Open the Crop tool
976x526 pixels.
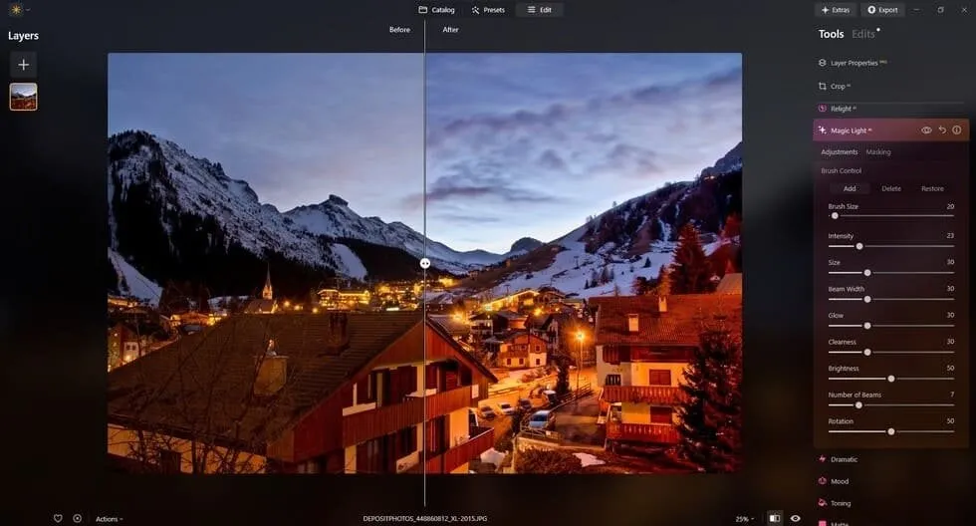(835, 87)
